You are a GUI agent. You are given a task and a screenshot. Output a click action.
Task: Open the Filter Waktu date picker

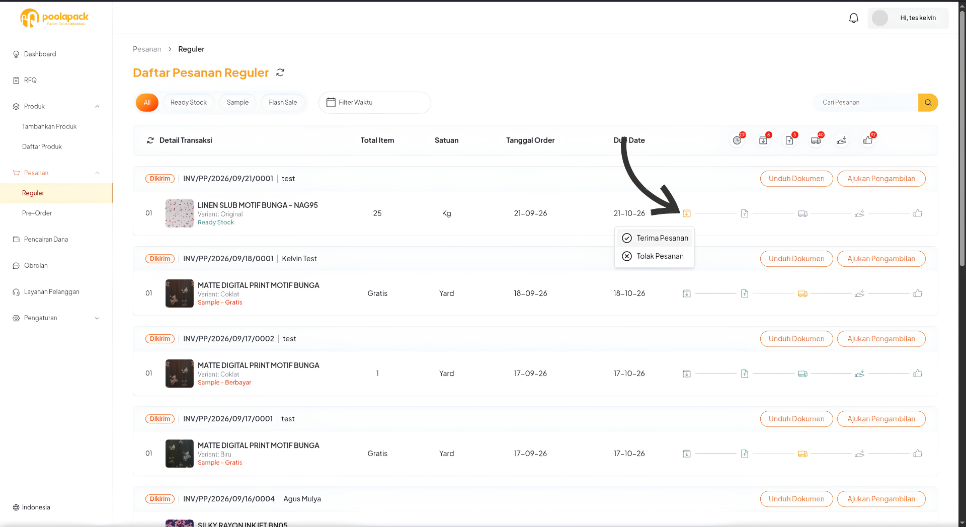click(374, 102)
